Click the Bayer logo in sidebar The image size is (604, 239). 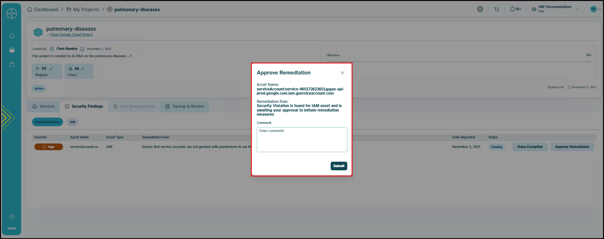pyautogui.click(x=12, y=13)
